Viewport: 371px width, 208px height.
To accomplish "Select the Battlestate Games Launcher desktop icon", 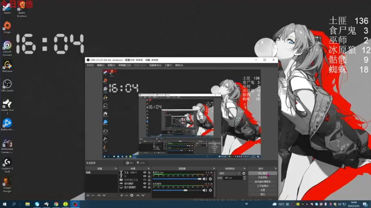I will click(7, 146).
